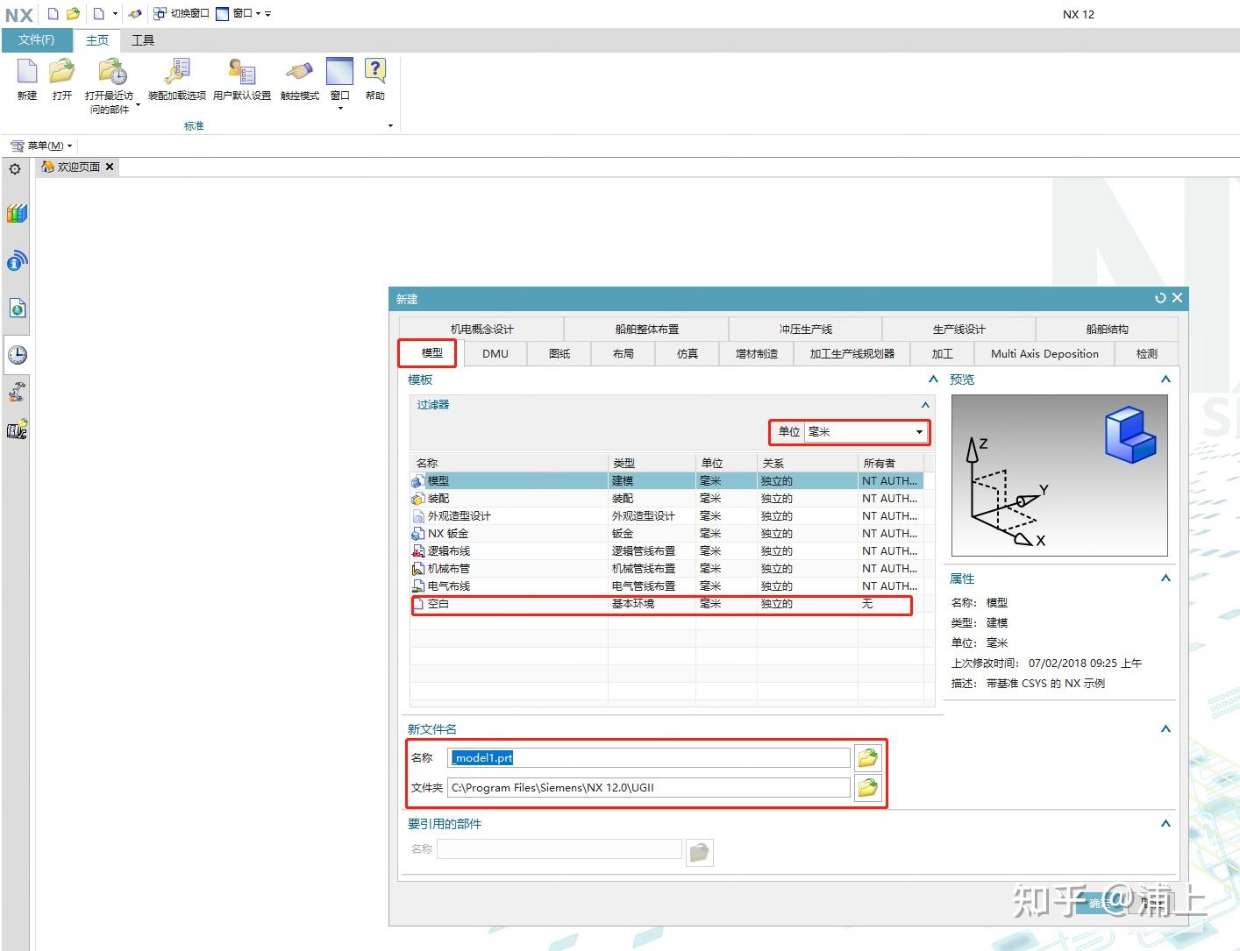Click the open-folder icon in quick access toolbar
Viewport: 1240px width, 951px height.
[73, 13]
